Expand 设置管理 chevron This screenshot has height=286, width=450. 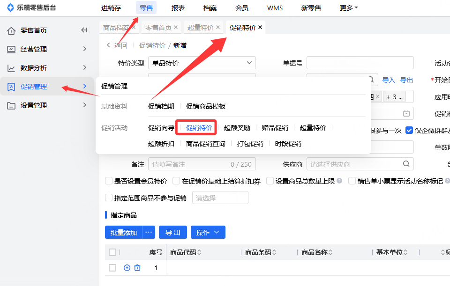85,105
